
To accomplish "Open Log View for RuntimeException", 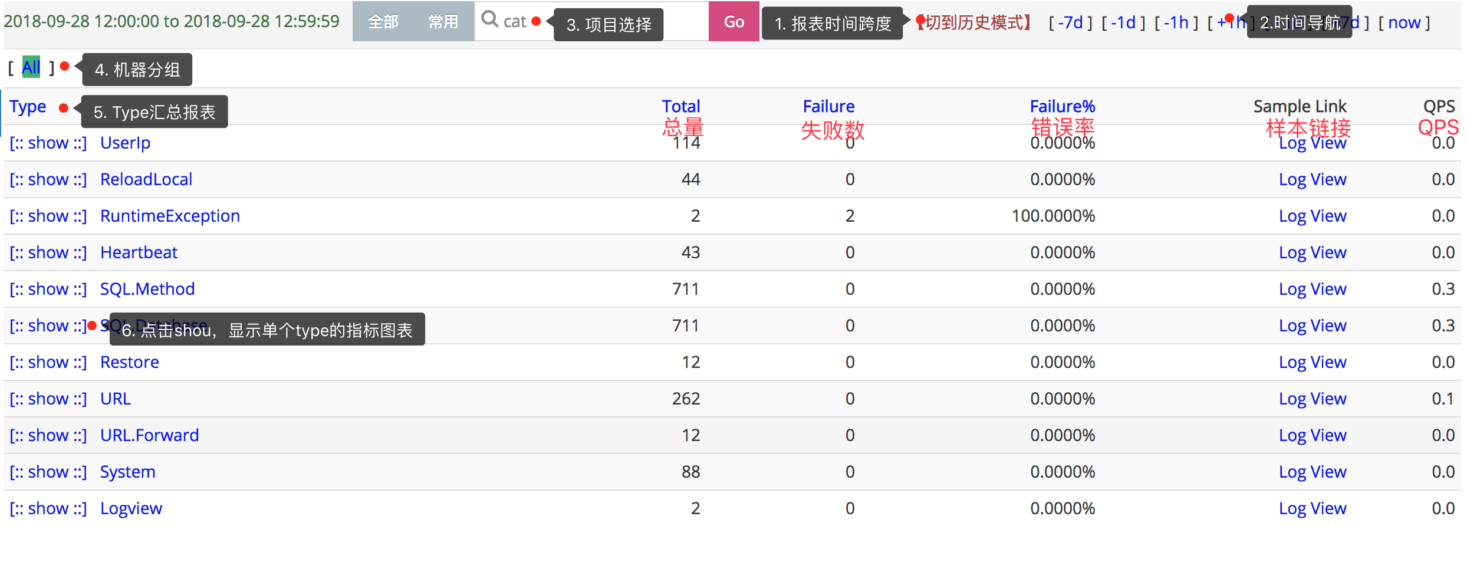I will pos(1313,216).
